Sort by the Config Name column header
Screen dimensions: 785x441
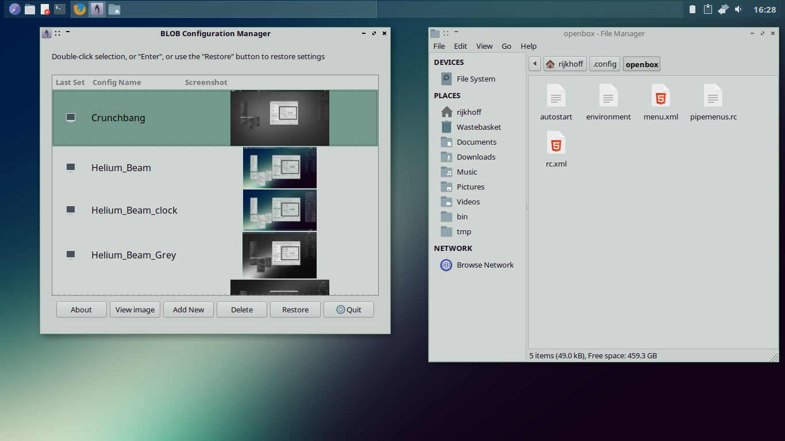coord(135,82)
